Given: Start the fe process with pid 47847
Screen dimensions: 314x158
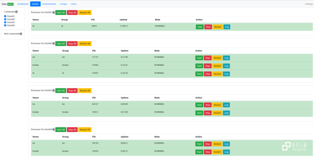Looking at the screenshot, I should tap(199, 74).
